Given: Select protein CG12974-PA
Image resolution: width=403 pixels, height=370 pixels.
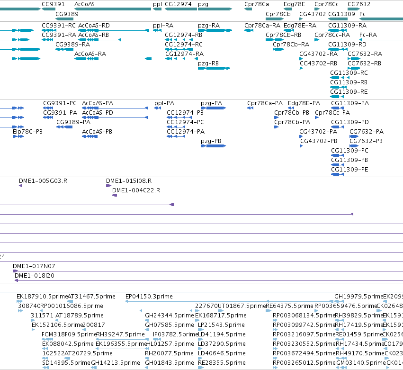Looking at the screenshot, I should pyautogui.click(x=176, y=136).
